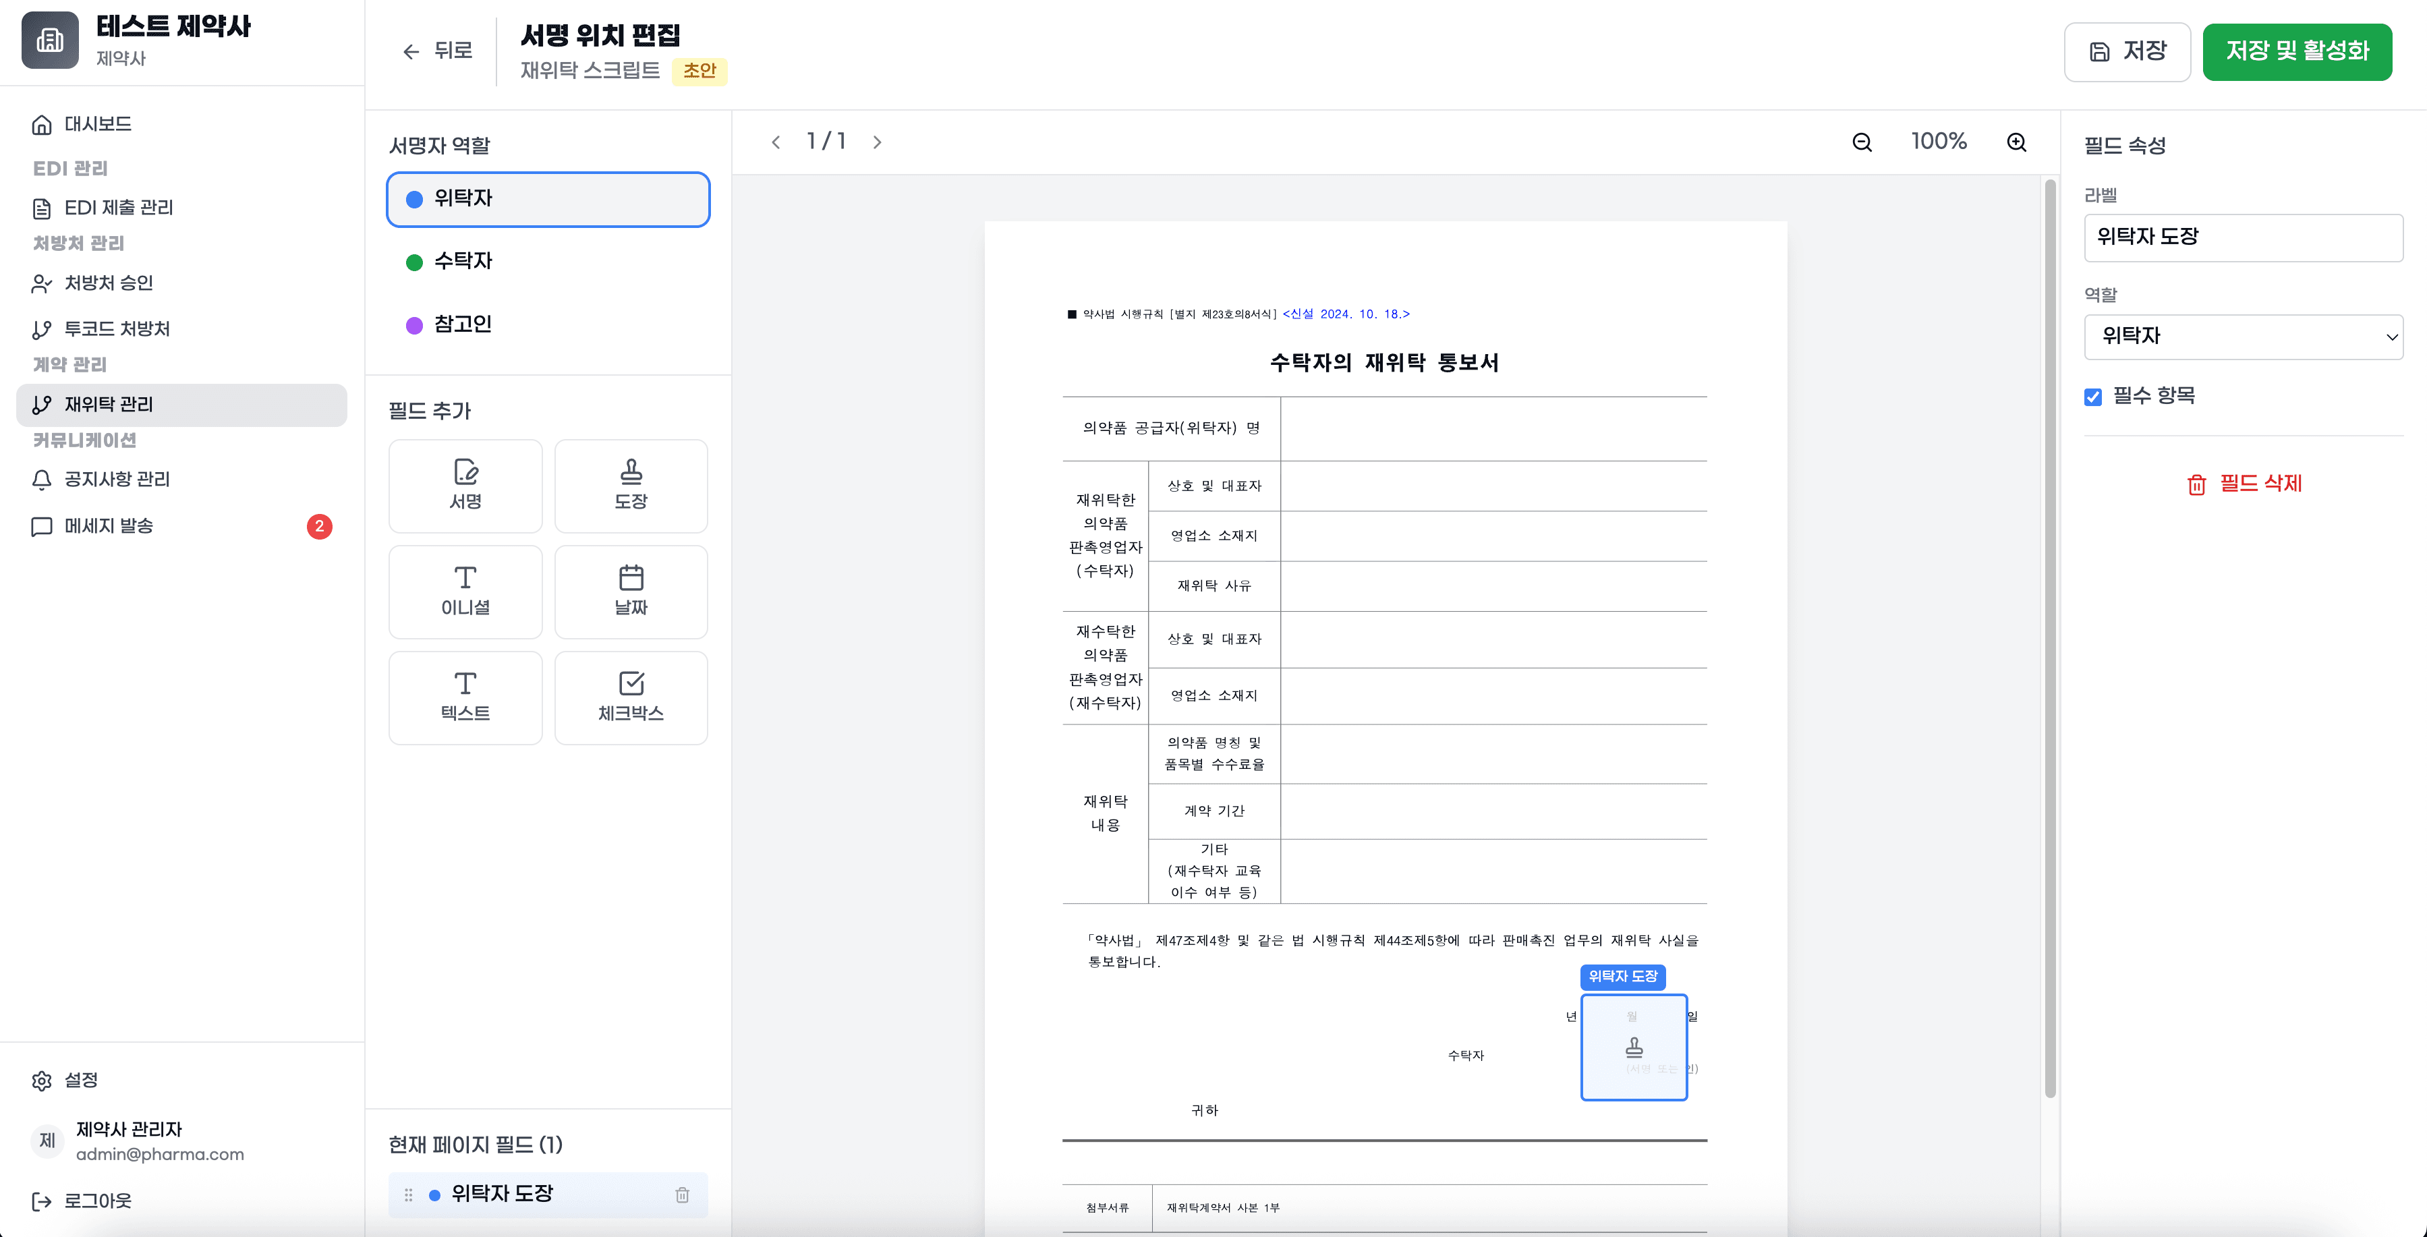Select the 도장 (stamp) field tool
The width and height of the screenshot is (2427, 1237).
pos(630,486)
